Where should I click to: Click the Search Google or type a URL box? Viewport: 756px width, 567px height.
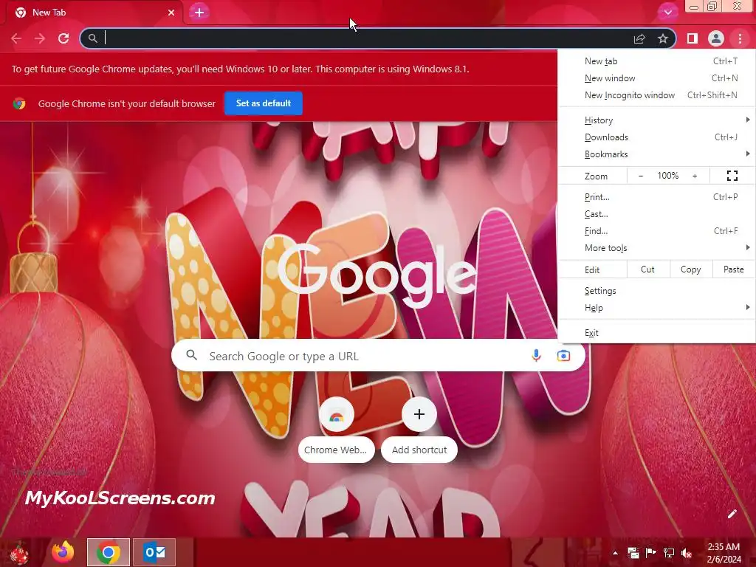[378, 356]
